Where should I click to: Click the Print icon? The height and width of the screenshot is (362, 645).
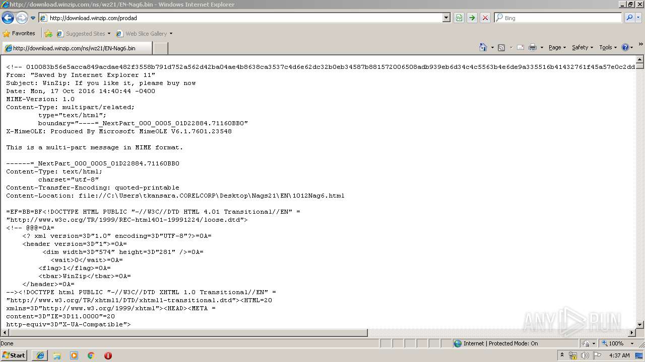tap(533, 47)
